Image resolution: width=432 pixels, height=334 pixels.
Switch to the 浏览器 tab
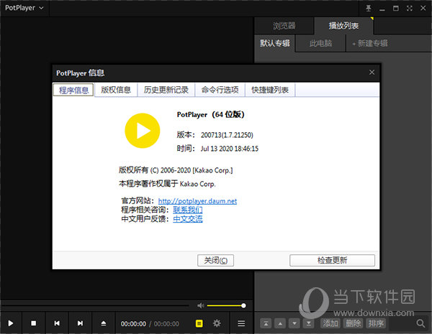point(284,26)
